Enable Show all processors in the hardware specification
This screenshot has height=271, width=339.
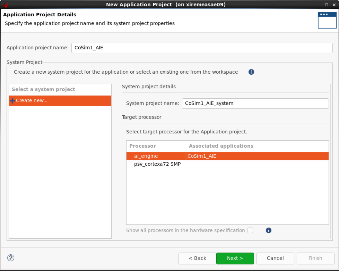click(x=250, y=230)
